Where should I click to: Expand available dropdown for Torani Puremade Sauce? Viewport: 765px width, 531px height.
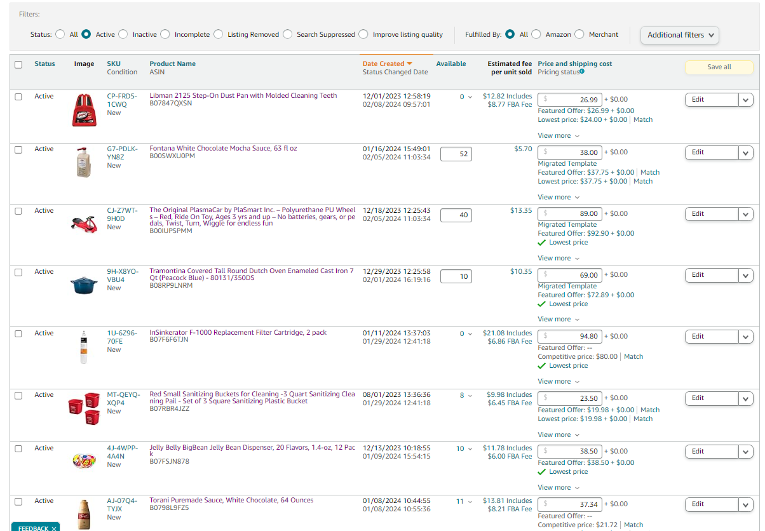(470, 501)
